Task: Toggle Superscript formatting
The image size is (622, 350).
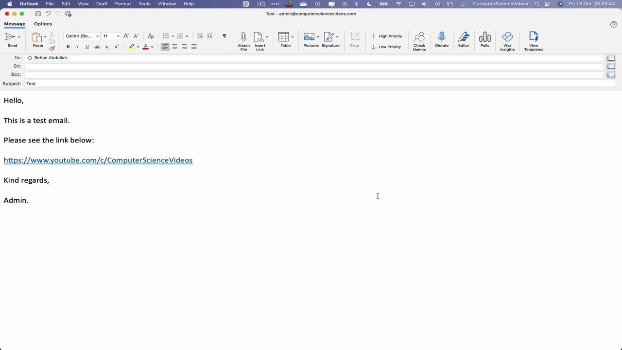Action: (117, 47)
